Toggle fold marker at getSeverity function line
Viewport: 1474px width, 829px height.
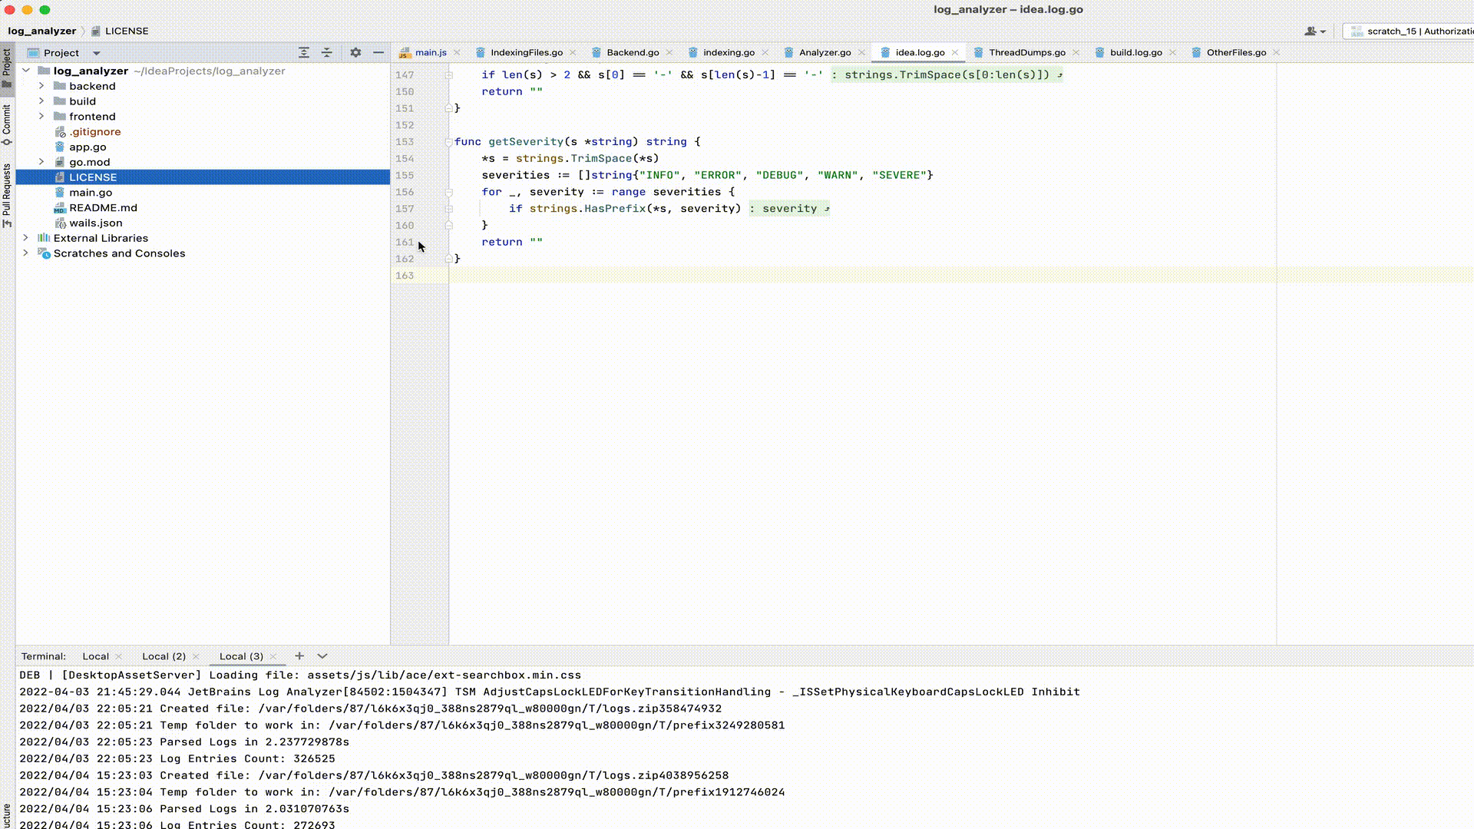pyautogui.click(x=449, y=142)
